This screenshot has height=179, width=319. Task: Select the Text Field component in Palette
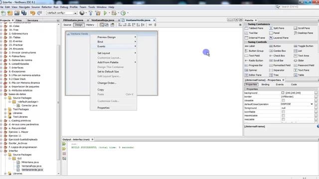(x=252, y=56)
